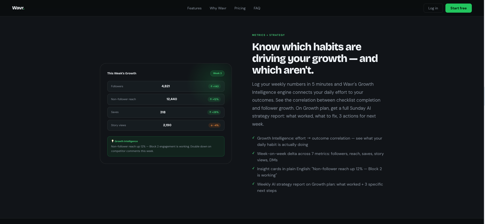
Task: Click the 'This Week's Growth' title
Action: coord(122,73)
